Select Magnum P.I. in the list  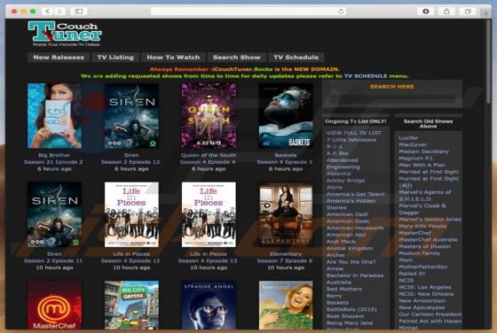pos(416,159)
